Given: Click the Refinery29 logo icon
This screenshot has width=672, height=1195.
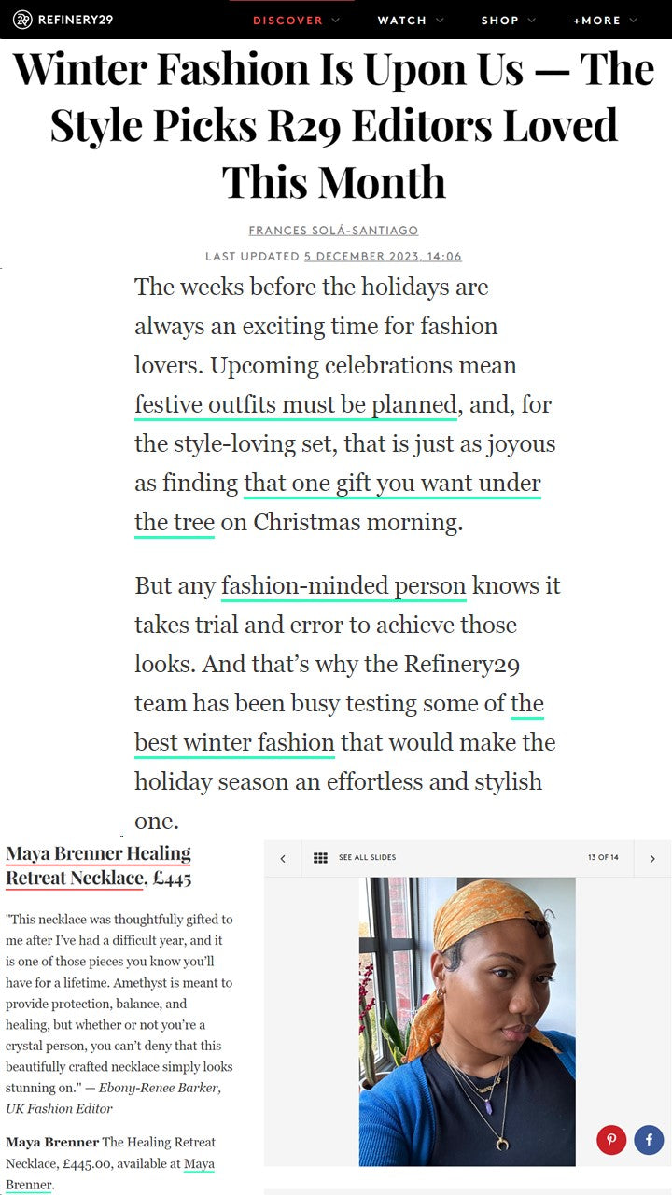Looking at the screenshot, I should [x=22, y=20].
